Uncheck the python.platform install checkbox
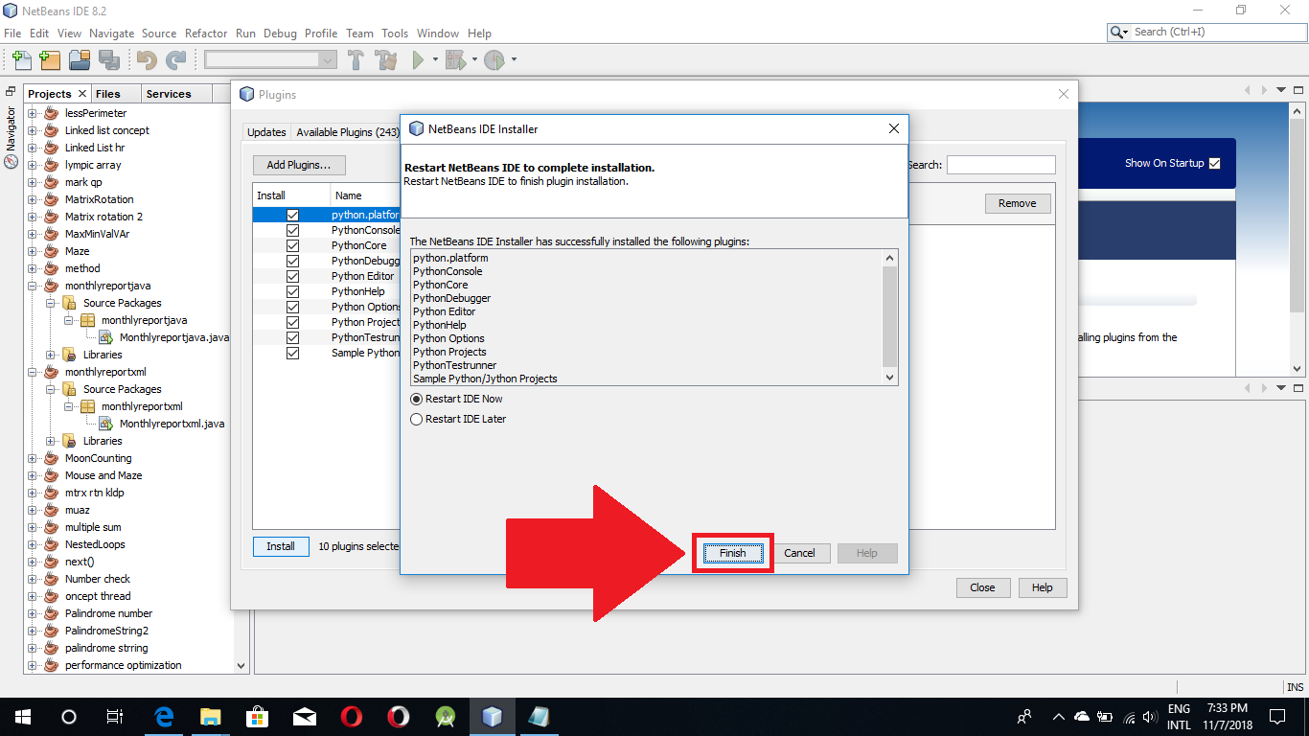The image size is (1309, 736). [292, 215]
